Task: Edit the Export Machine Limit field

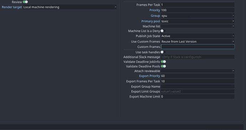Action: 198,96
